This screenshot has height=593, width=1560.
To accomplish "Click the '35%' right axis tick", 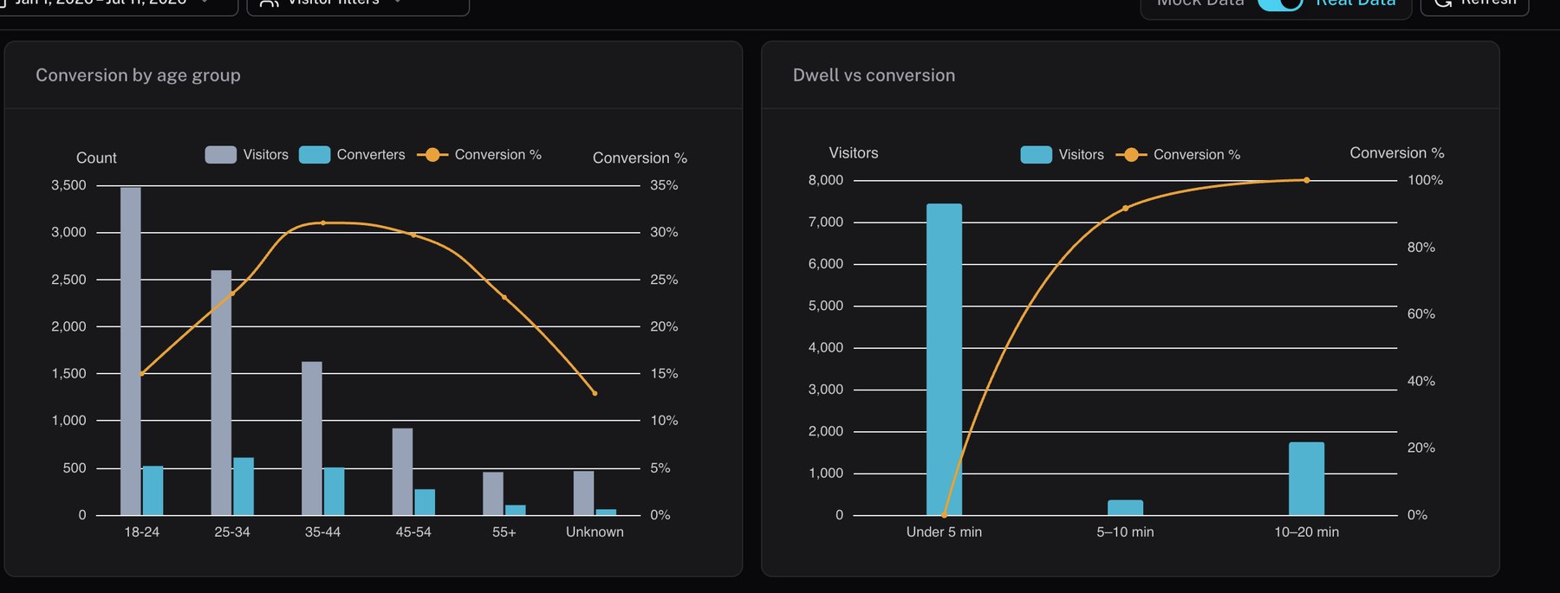I will tap(664, 185).
